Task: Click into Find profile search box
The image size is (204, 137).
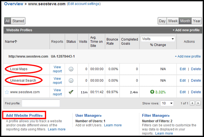Action: pyautogui.click(x=41, y=103)
